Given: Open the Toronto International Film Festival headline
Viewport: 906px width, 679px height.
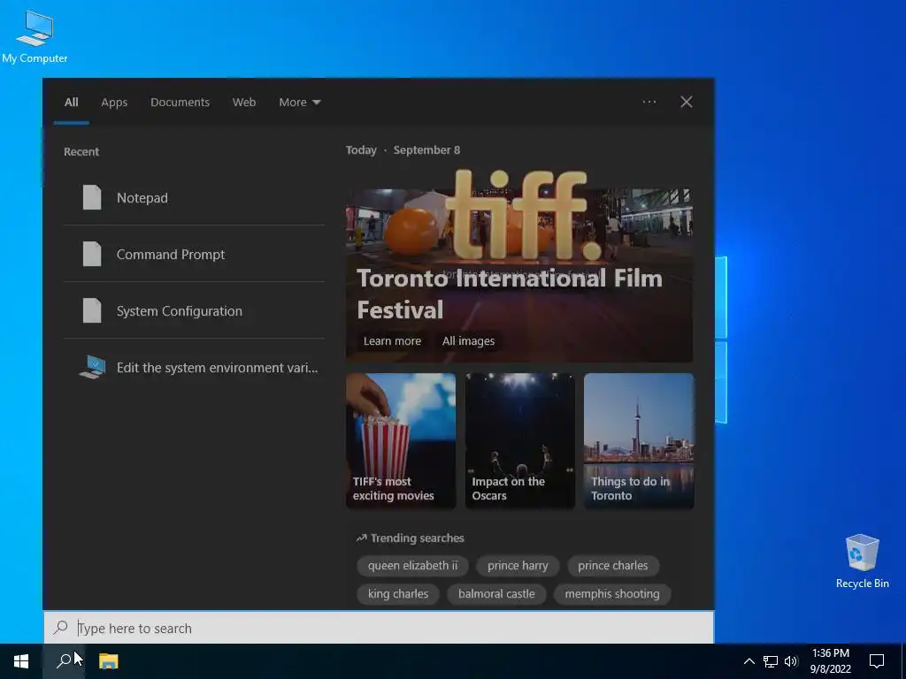Looking at the screenshot, I should pyautogui.click(x=509, y=294).
